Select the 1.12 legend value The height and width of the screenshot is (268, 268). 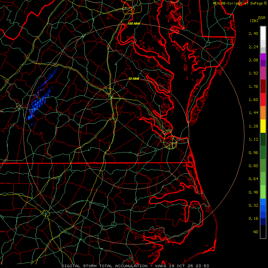pos(253,139)
